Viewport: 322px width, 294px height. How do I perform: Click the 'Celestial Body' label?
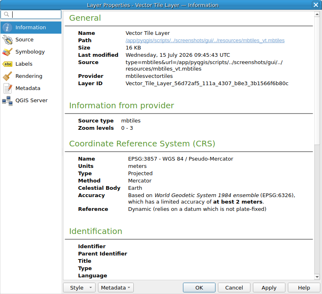click(x=99, y=188)
